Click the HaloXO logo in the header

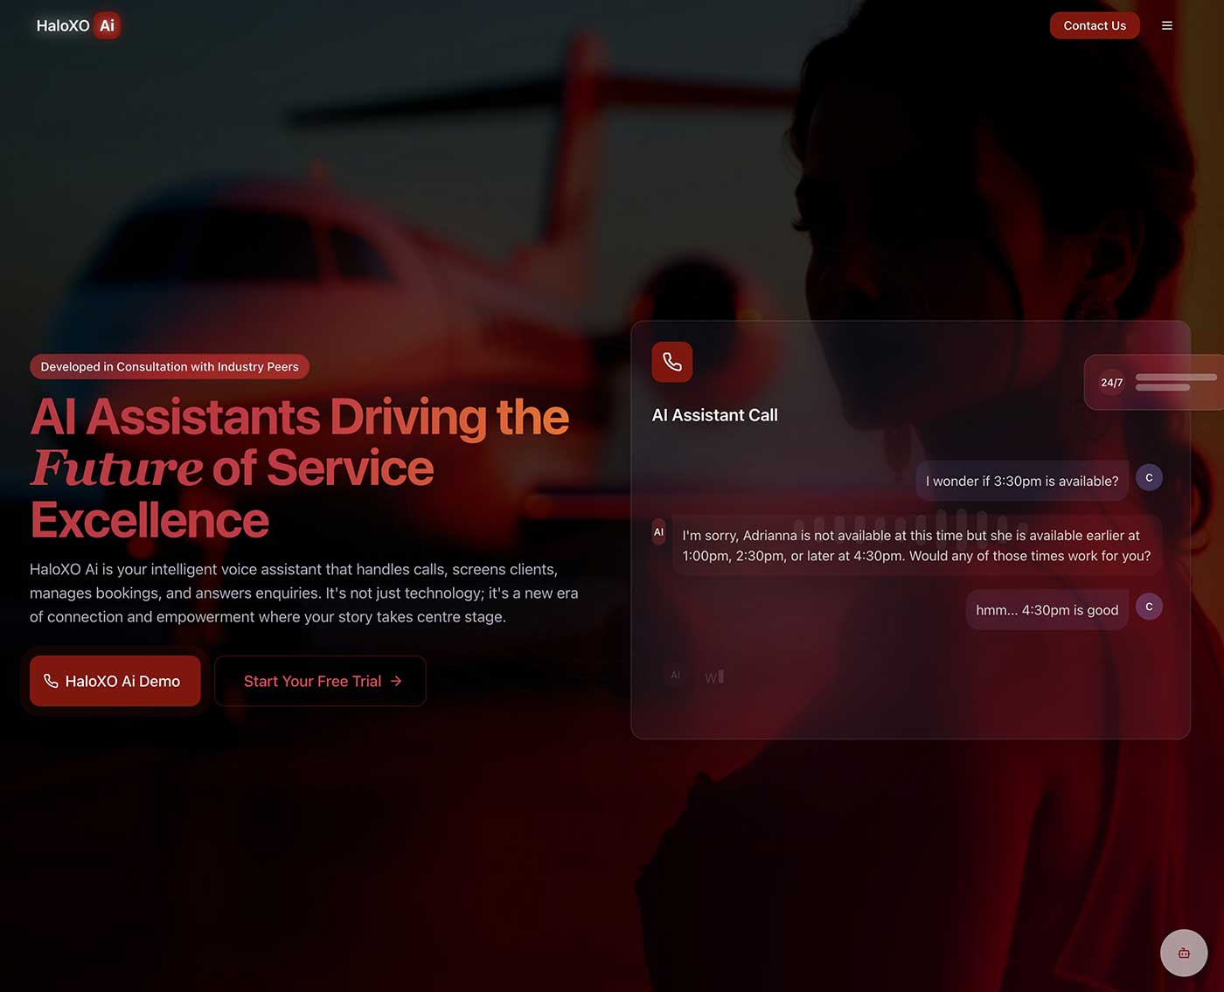point(77,25)
